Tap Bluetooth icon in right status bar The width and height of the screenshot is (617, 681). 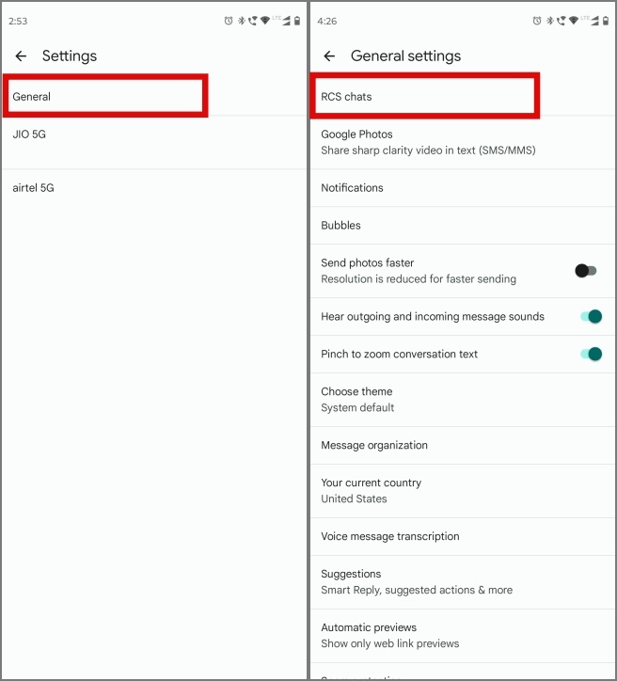pos(549,21)
